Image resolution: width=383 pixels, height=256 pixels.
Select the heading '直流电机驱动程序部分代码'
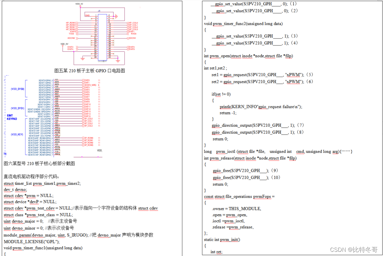(x=31, y=176)
